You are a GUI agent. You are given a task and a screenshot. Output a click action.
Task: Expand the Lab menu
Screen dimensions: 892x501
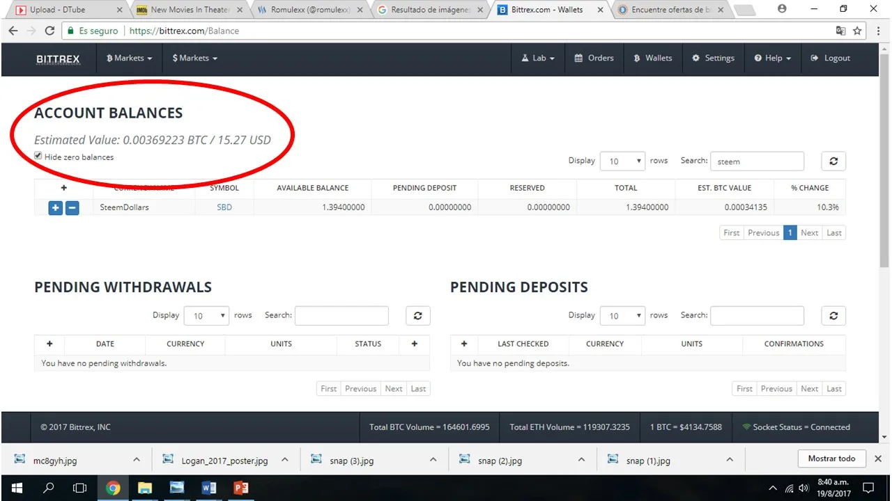(x=538, y=58)
